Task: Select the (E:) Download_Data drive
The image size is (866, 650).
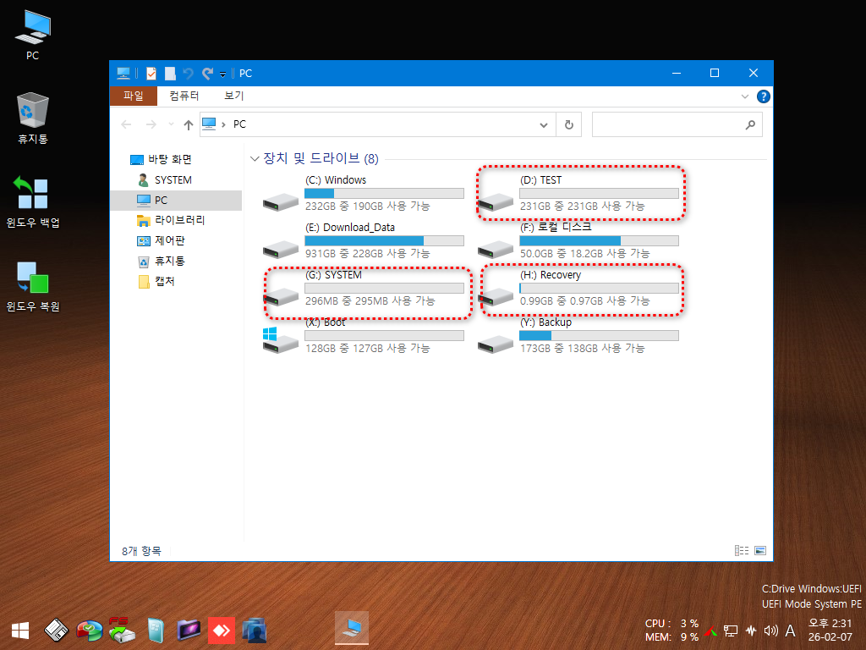Action: point(364,241)
